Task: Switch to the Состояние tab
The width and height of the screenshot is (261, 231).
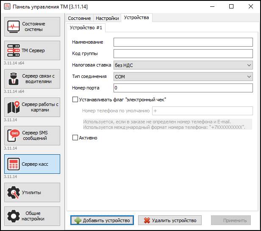Action: point(79,18)
